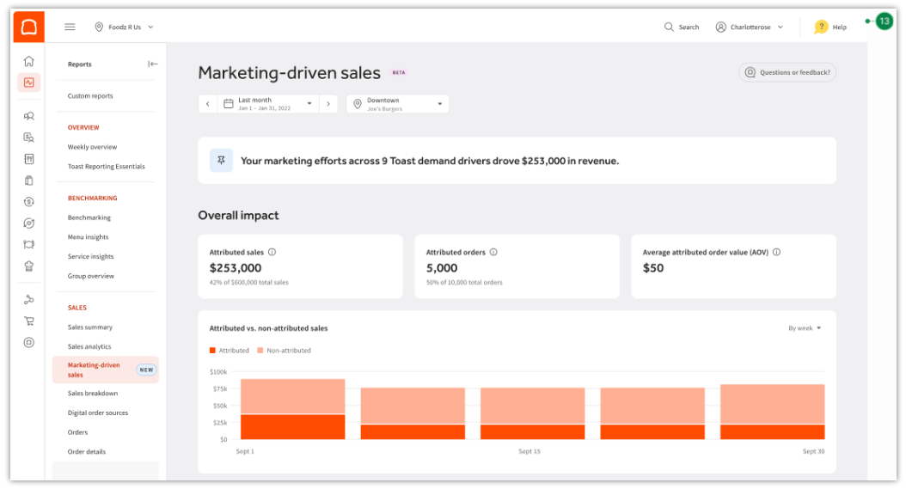Show info tooltip for Attributed sales
The width and height of the screenshot is (906, 489).
pyautogui.click(x=272, y=252)
